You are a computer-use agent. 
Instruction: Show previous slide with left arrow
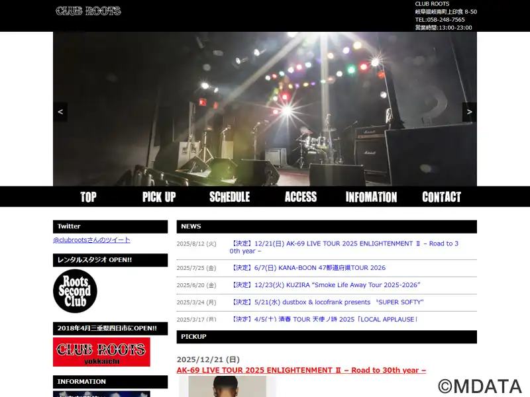[60, 112]
